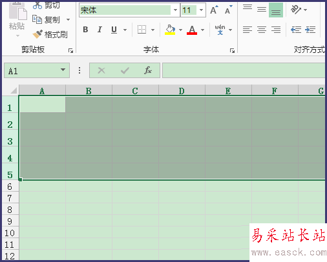The height and width of the screenshot is (262, 327).
Task: Open fill color dropdown arrow
Action: (x=180, y=30)
